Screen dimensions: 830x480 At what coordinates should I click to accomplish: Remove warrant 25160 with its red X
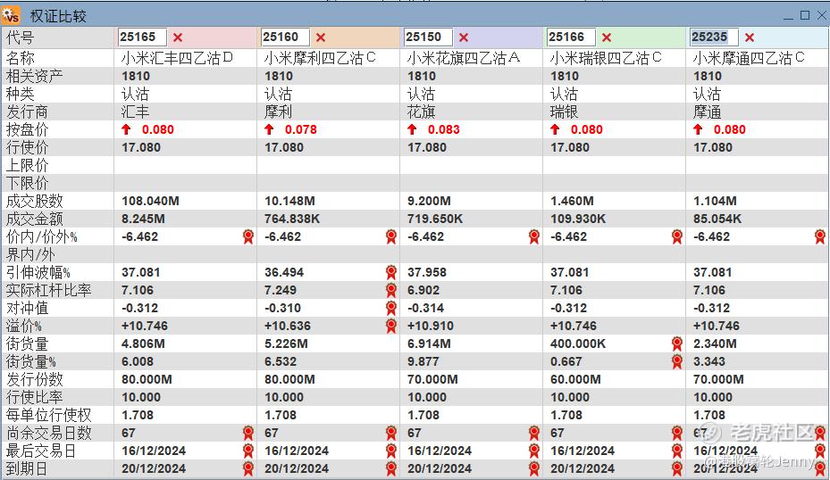click(x=321, y=37)
